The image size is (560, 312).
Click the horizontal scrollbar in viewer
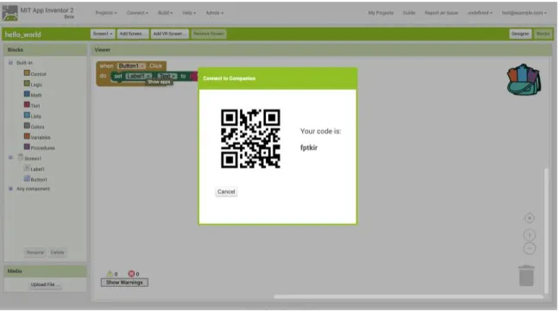pyautogui.click(x=408, y=296)
